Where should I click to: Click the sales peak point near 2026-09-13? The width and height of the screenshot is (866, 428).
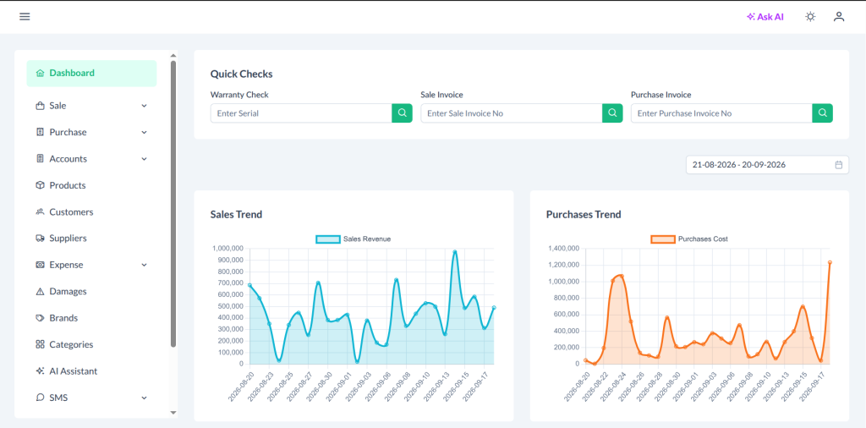pyautogui.click(x=454, y=252)
